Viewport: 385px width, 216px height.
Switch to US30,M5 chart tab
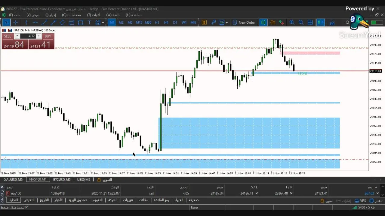tap(84, 179)
